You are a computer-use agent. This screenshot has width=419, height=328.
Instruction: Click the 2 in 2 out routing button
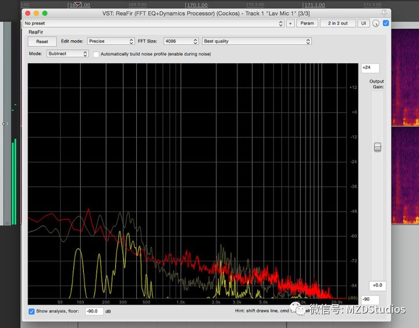[x=338, y=23]
